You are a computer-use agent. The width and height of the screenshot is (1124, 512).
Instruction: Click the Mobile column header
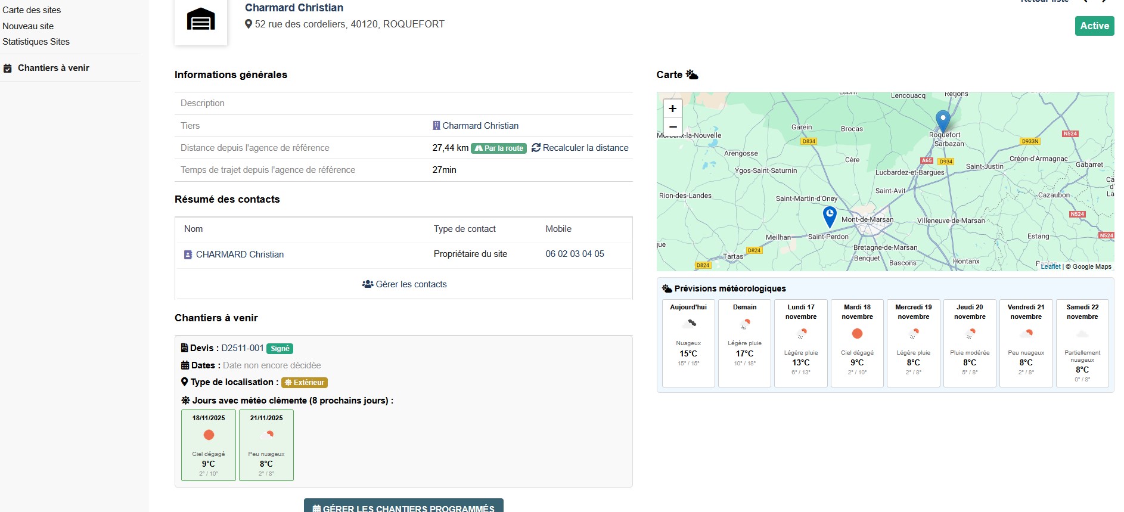click(558, 229)
